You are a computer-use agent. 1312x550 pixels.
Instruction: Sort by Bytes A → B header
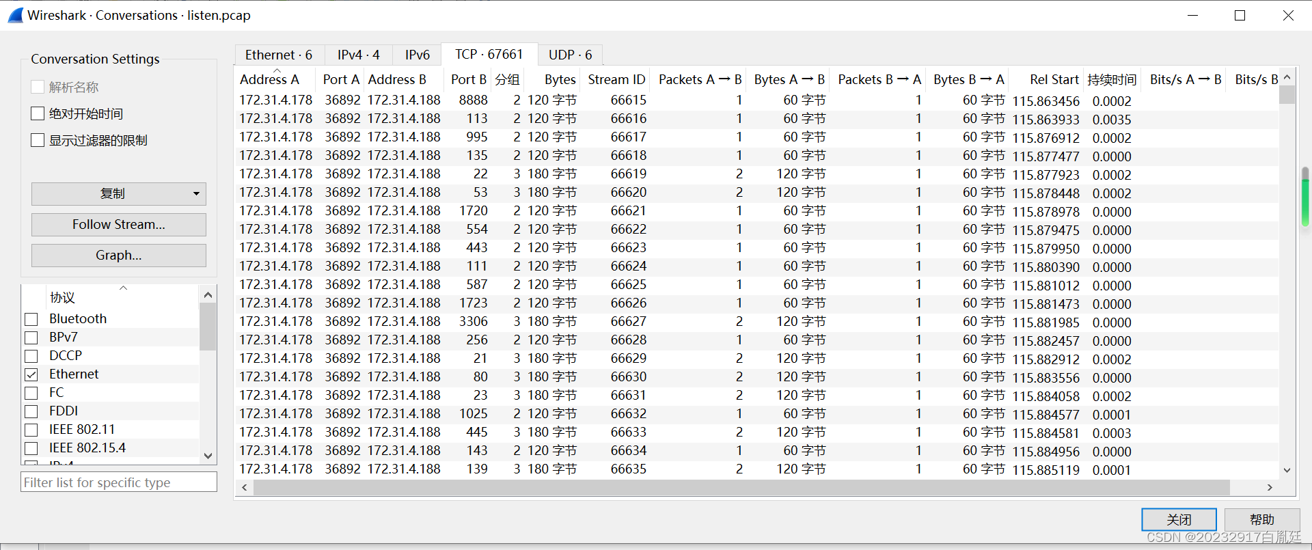[789, 80]
